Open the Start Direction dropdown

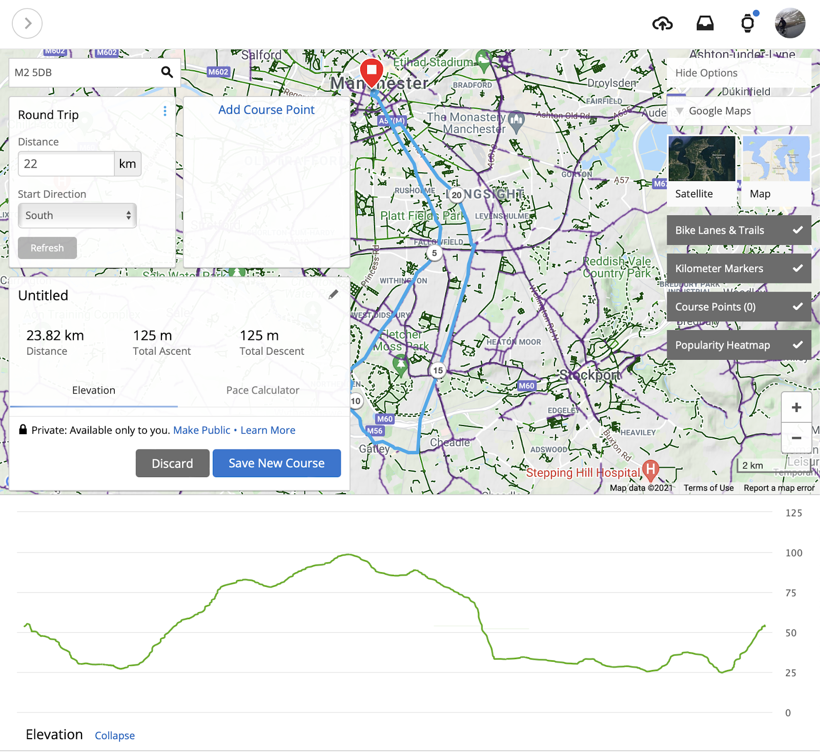click(x=77, y=215)
